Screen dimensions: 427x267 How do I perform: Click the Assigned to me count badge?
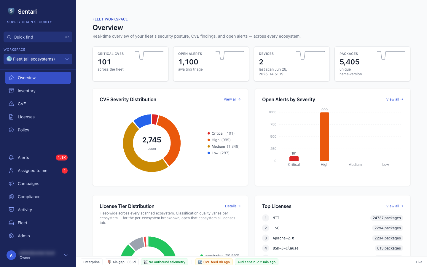(65, 171)
